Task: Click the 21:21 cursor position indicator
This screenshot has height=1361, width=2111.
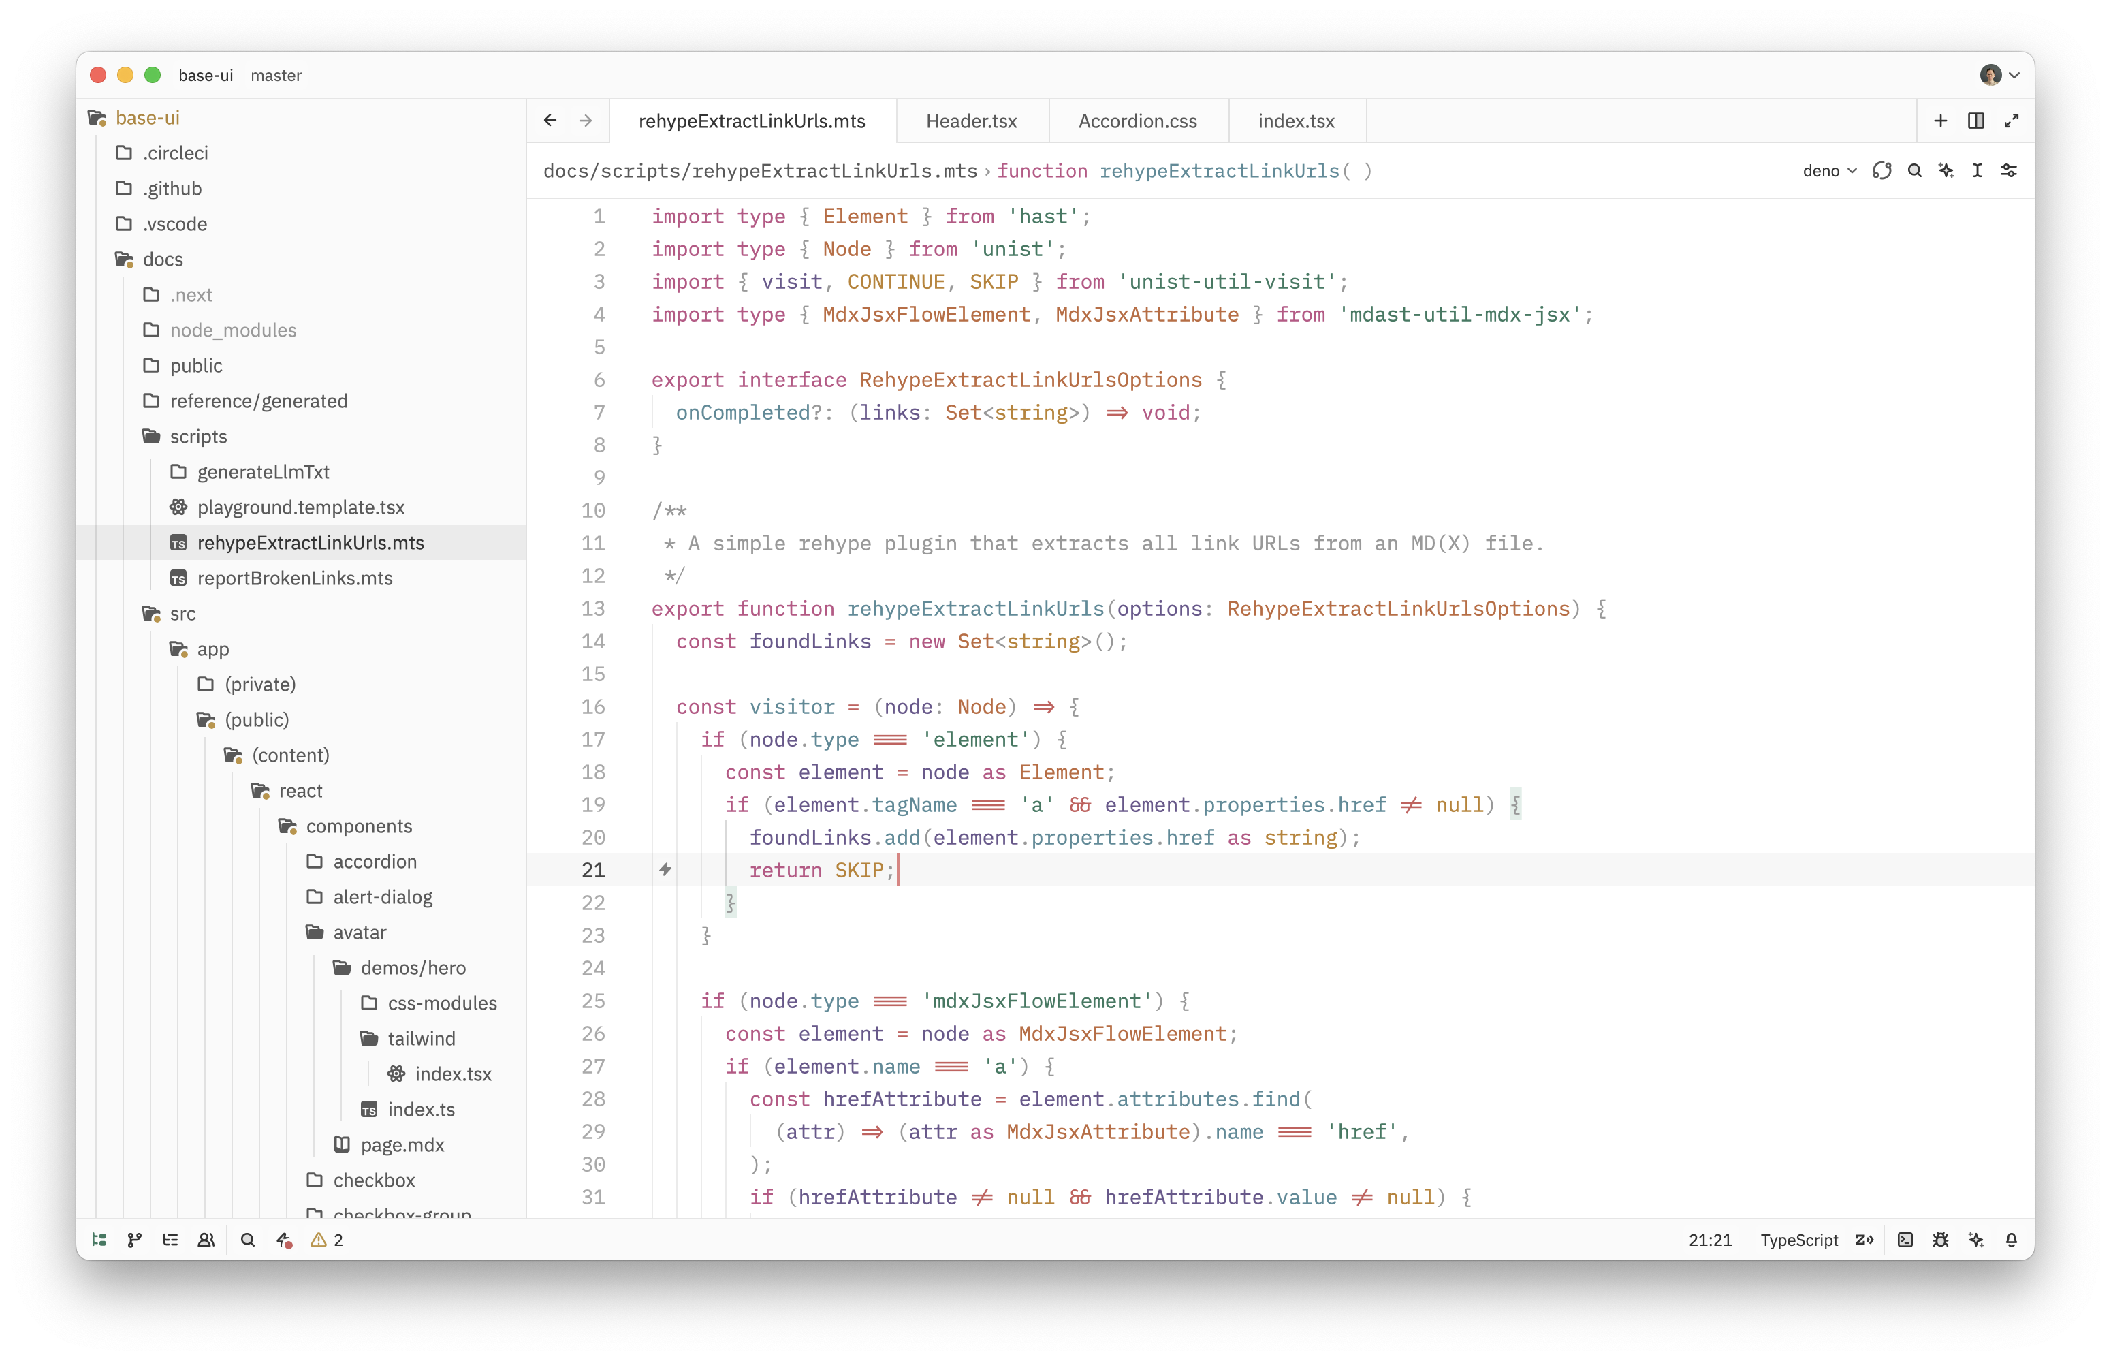Action: tap(1710, 1240)
